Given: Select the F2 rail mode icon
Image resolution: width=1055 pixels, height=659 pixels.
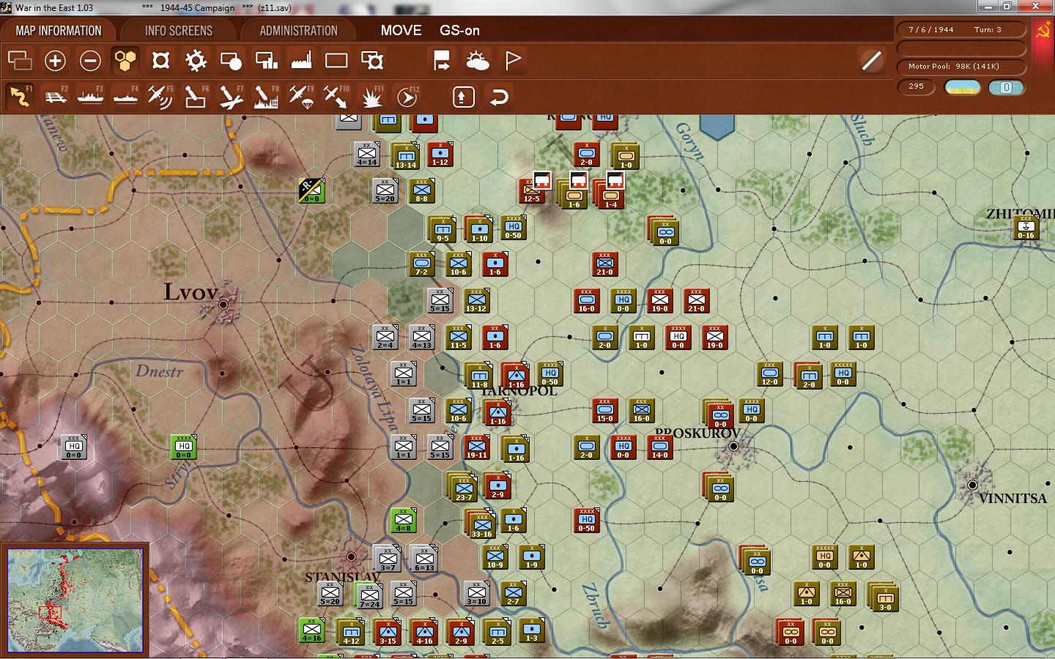Looking at the screenshot, I should 55,97.
